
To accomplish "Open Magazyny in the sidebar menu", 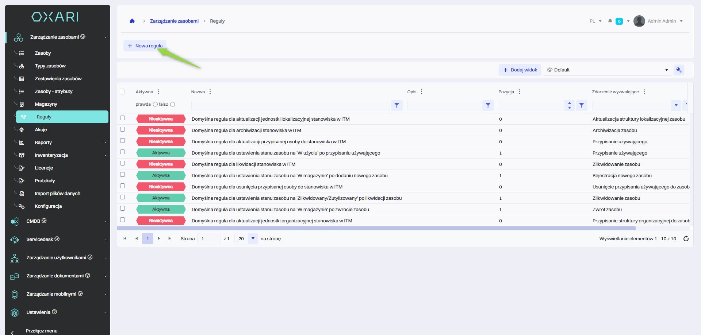I will point(46,104).
